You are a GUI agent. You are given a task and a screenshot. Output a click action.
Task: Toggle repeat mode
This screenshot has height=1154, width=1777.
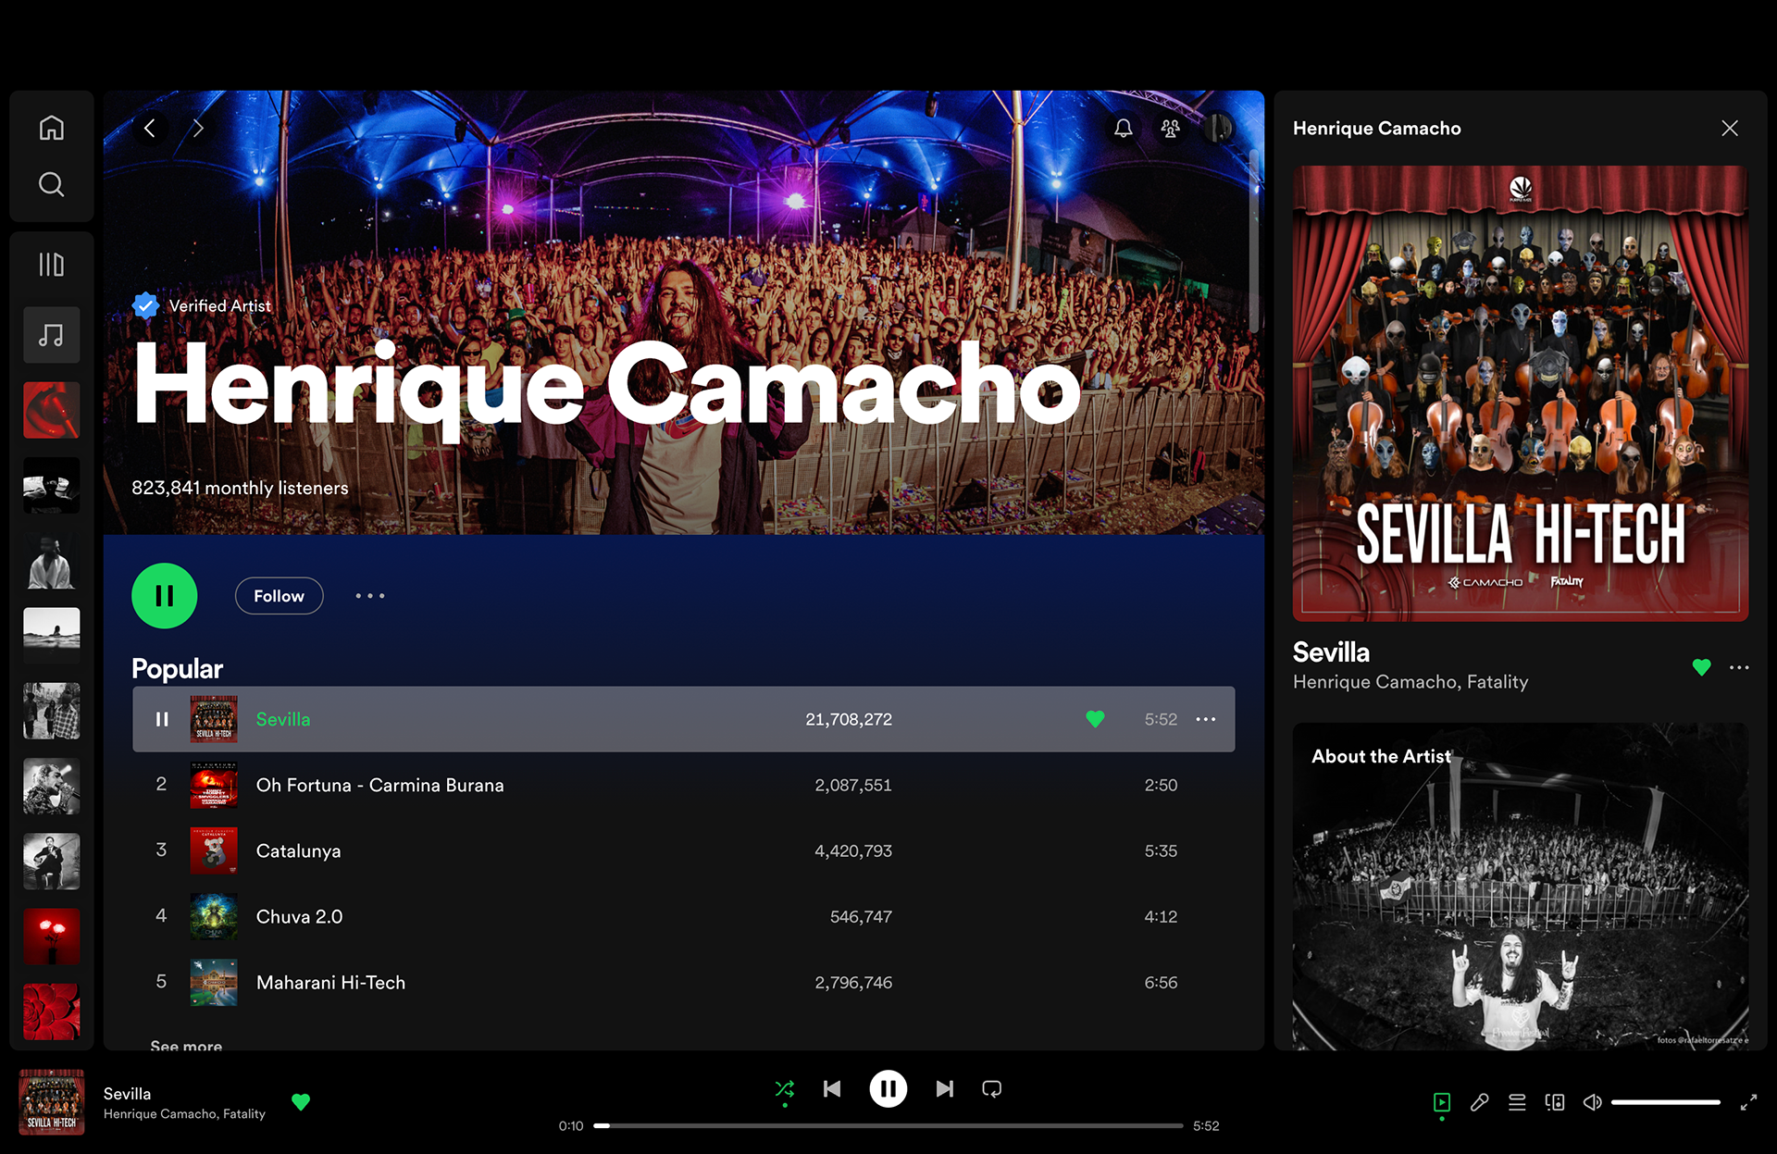coord(992,1089)
